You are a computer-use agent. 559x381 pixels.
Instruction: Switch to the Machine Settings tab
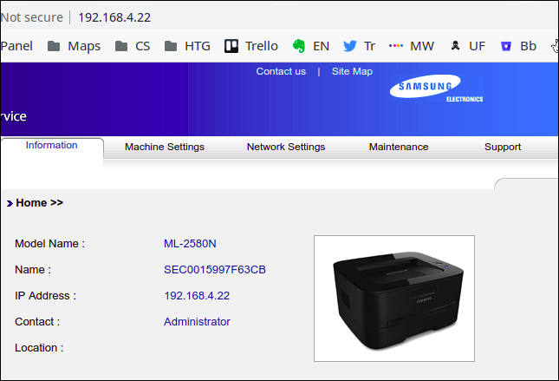coord(165,147)
